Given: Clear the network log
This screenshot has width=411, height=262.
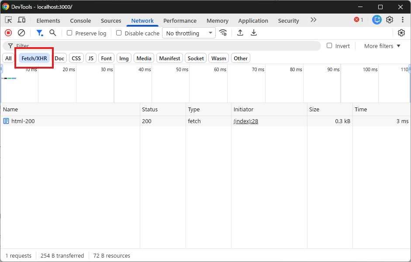Looking at the screenshot, I should pos(21,33).
